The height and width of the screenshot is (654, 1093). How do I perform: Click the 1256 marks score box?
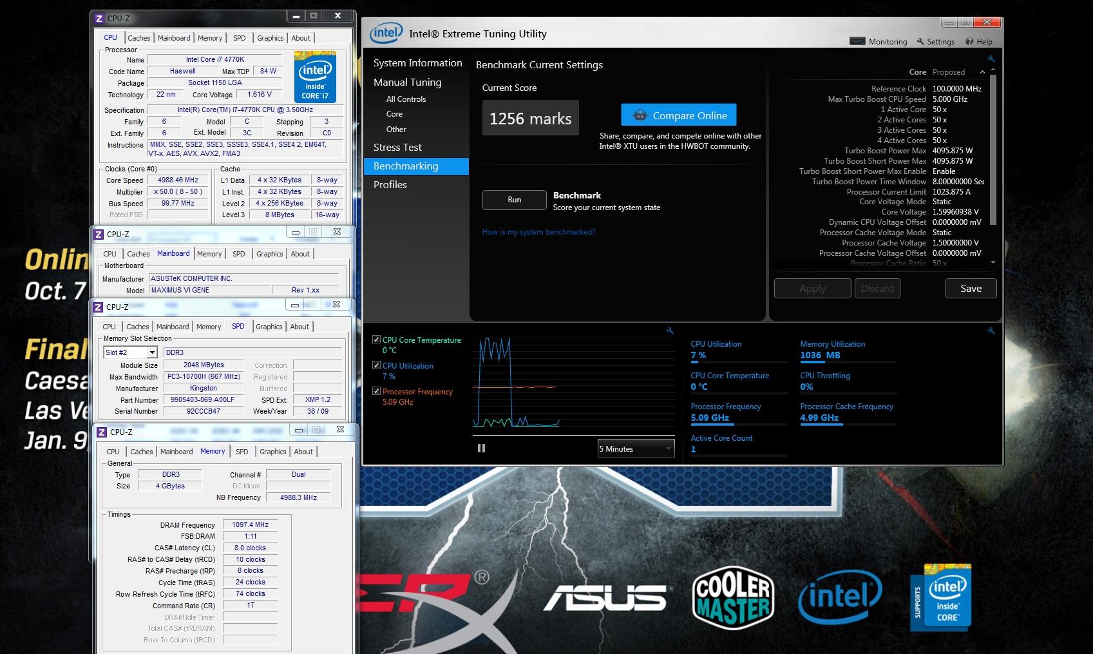[531, 118]
